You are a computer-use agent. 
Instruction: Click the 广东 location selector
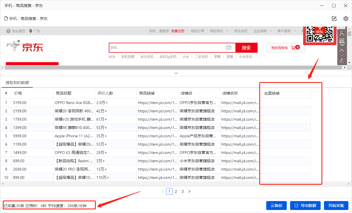click(35, 31)
